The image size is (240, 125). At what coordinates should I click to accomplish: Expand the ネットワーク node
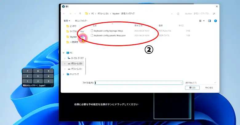[x=63, y=74]
